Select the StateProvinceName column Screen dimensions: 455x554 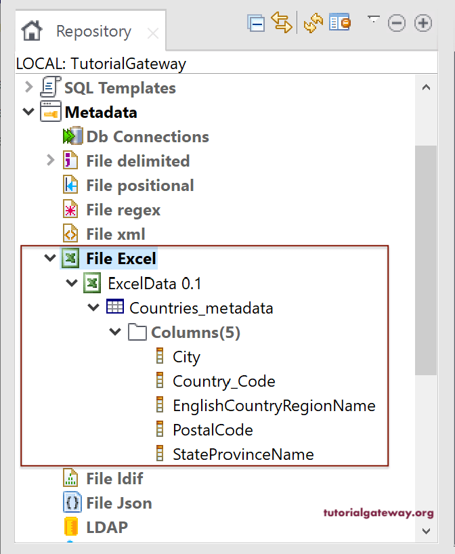coord(243,454)
